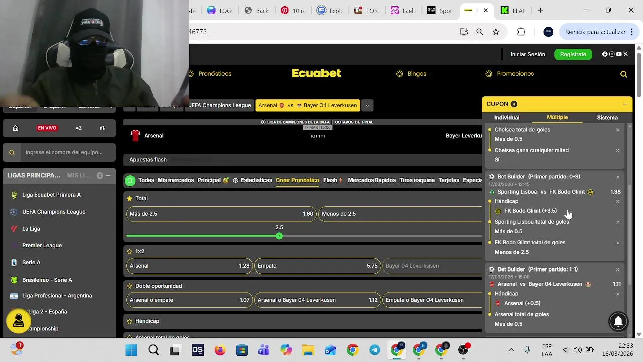Show hidden system tray icons
Screen dimensions: 643x362
point(511,350)
